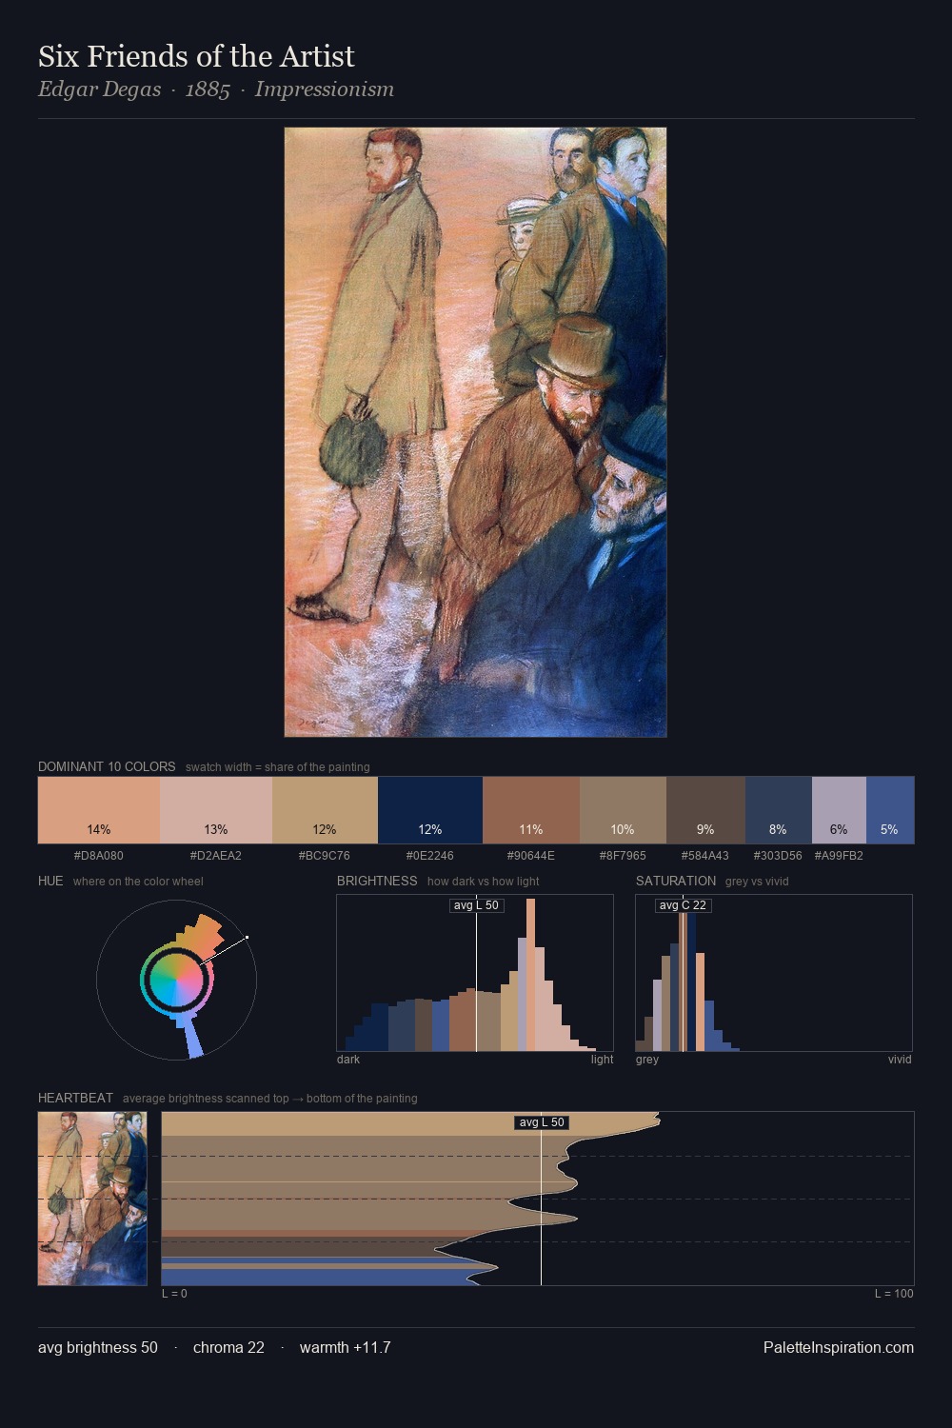
Task: Pick the 5% medium blue swatch
Action: pos(890,810)
